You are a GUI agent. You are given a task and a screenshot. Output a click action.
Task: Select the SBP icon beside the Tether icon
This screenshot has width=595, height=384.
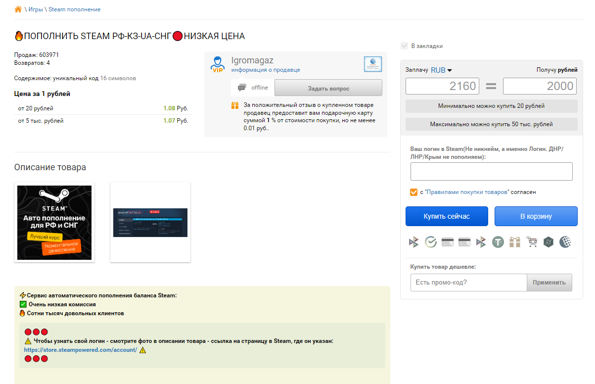pos(481,242)
